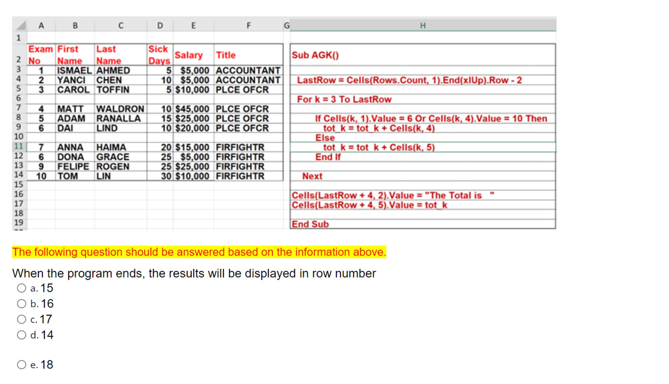Click the $45,000 salary cell
This screenshot has height=384, width=669.
[x=193, y=109]
